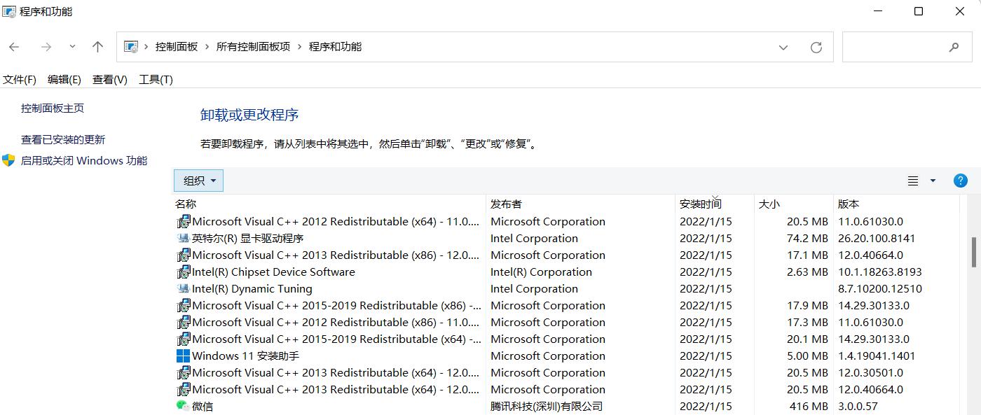Open the 组织 dropdown

[199, 181]
